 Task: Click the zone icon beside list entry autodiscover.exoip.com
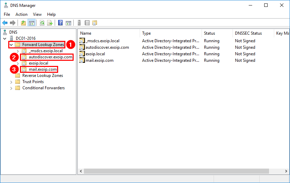pyautogui.click(x=82, y=47)
